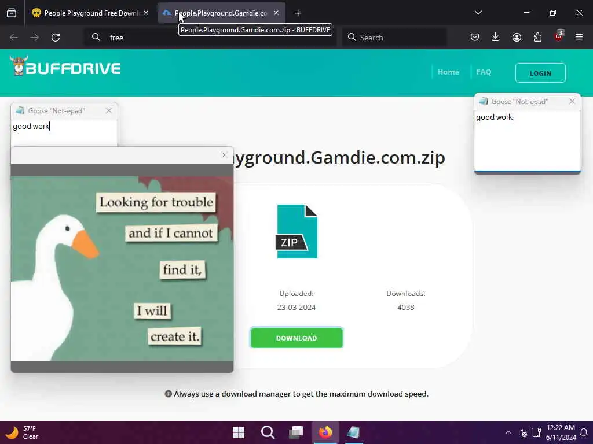
Task: Expand the list all tabs chevron
Action: [478, 13]
